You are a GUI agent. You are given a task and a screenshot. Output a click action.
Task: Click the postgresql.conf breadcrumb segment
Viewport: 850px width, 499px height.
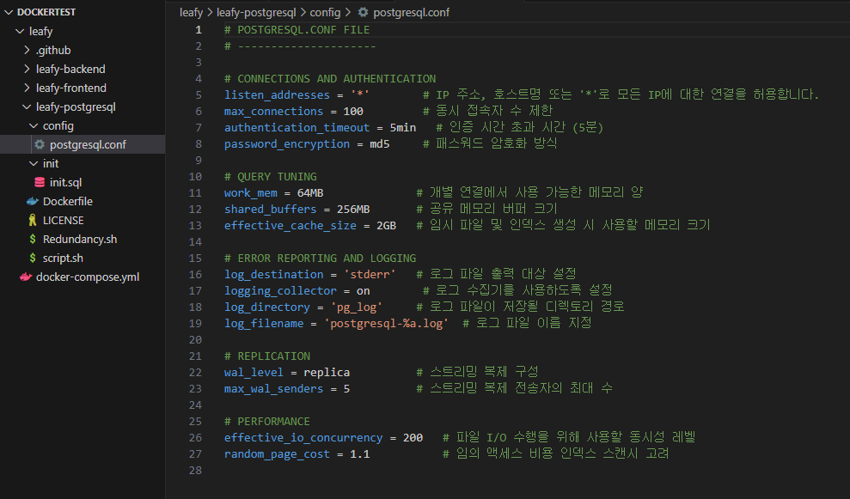point(411,13)
